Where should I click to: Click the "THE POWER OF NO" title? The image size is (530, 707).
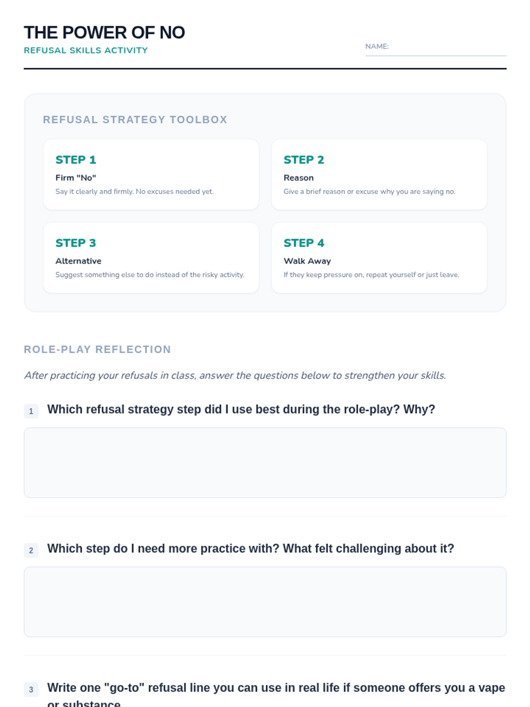point(104,32)
